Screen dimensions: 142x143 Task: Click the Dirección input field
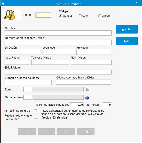23,52
